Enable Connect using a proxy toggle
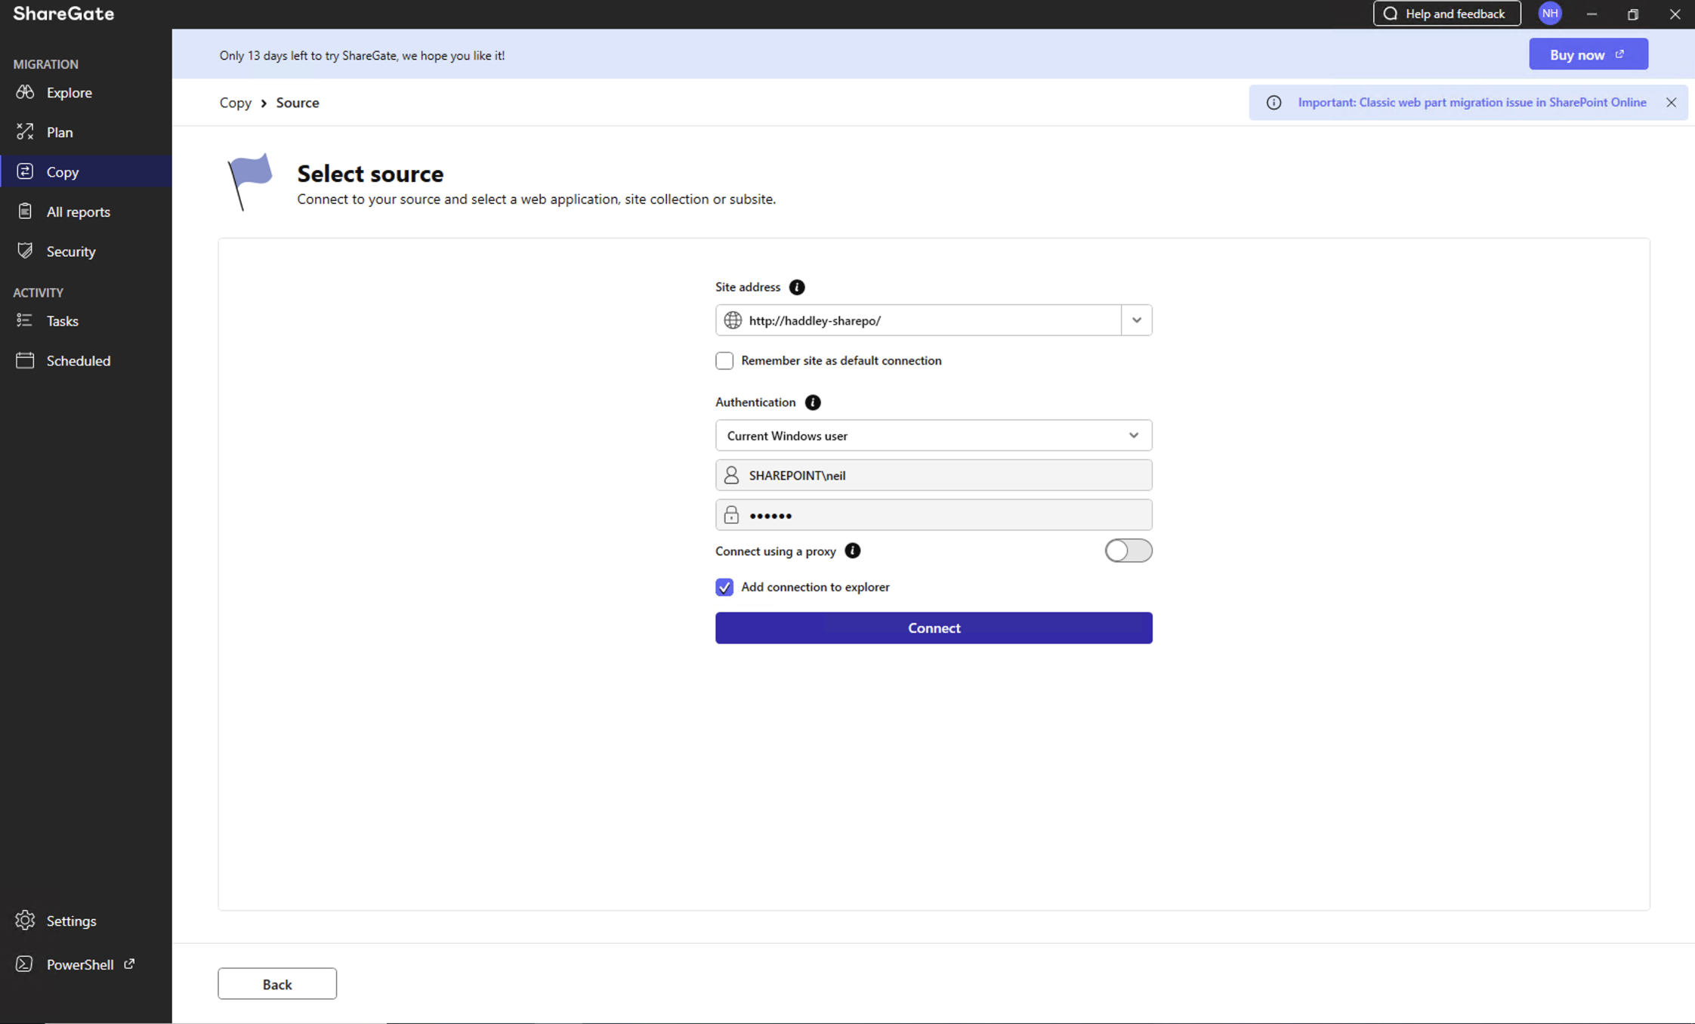Screen dimensions: 1695x1024 coord(1128,551)
